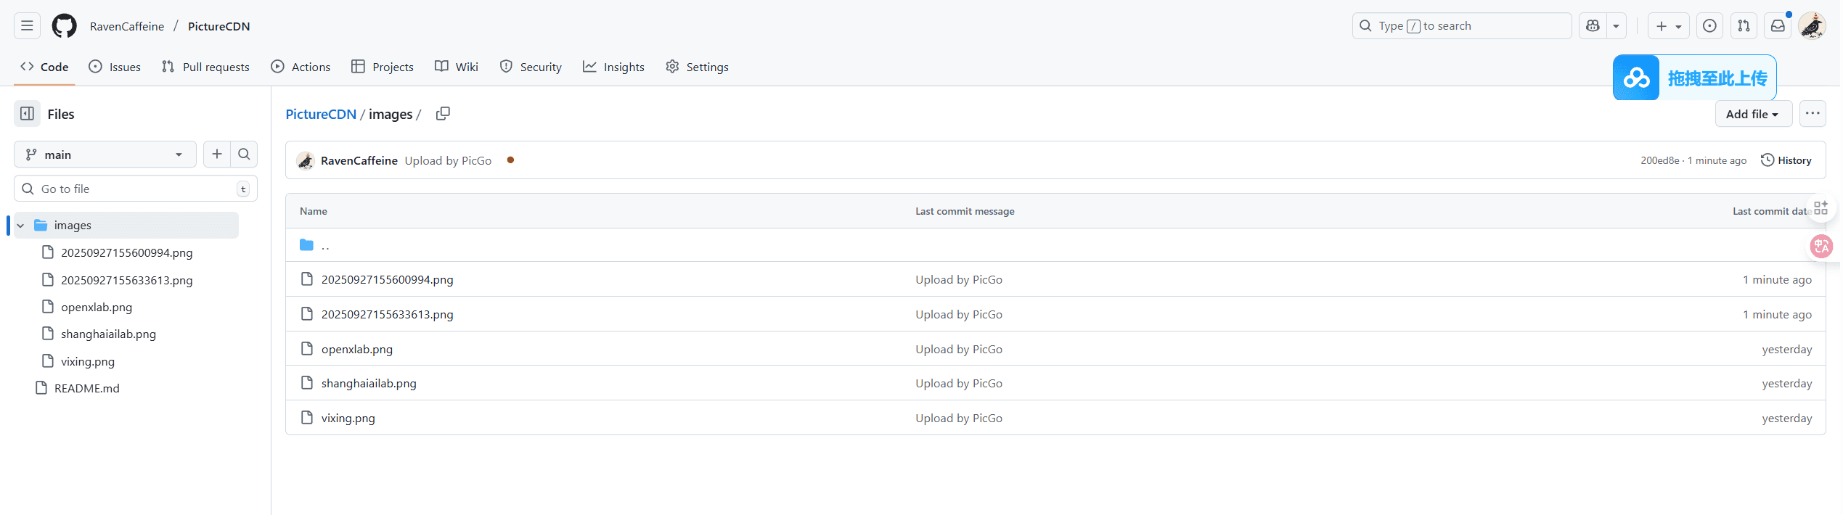Image resolution: width=1843 pixels, height=515 pixels.
Task: Open the notifications inbox icon
Action: [x=1778, y=26]
